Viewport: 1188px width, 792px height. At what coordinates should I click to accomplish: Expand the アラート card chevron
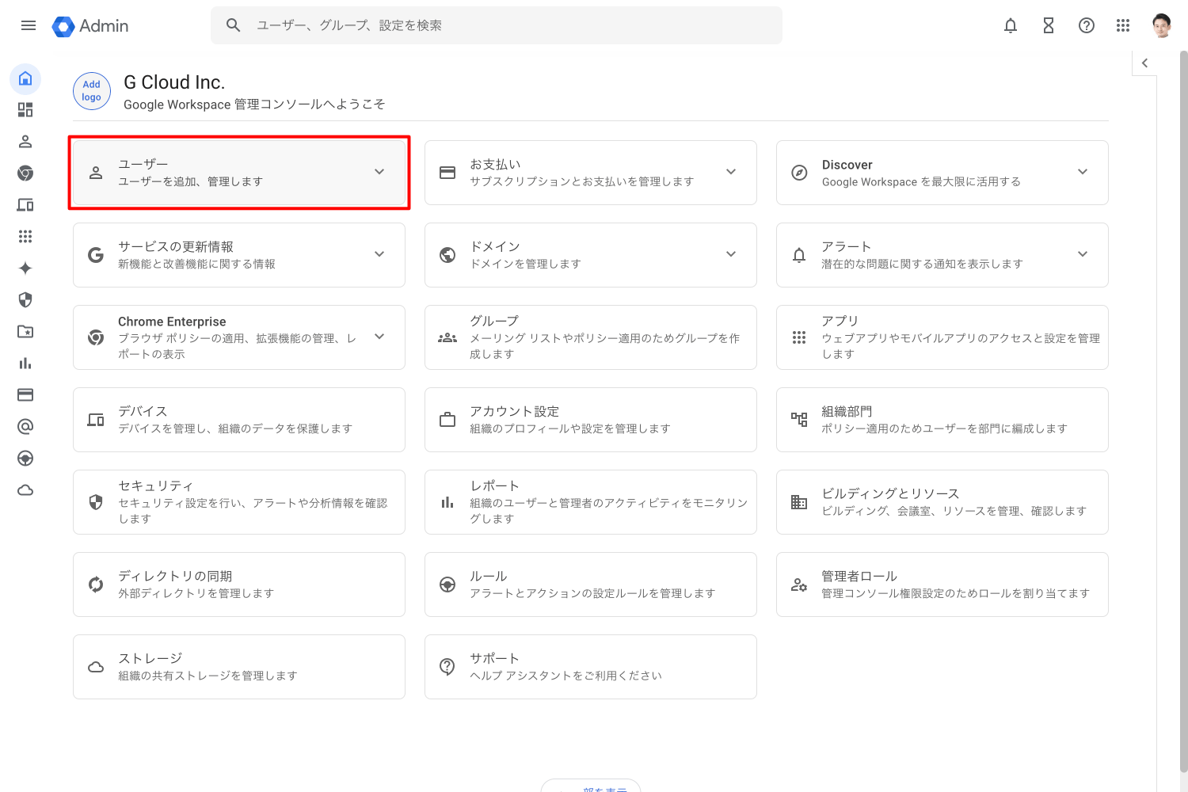tap(1083, 254)
